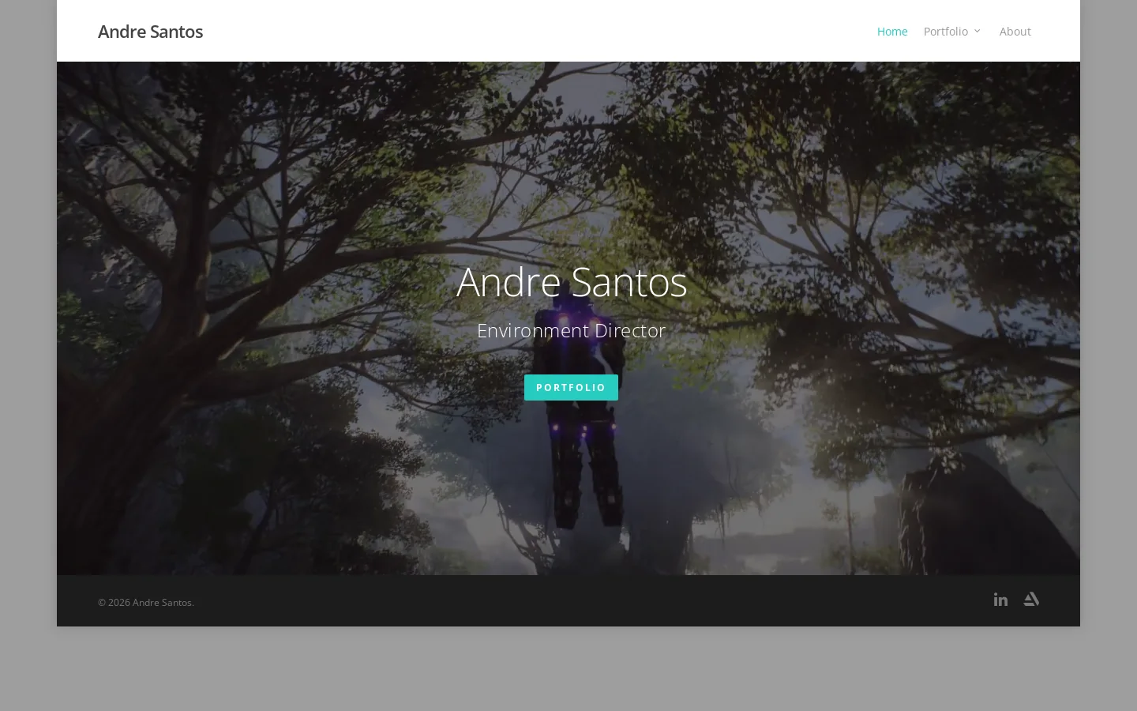1137x711 pixels.
Task: Click the Environment Director subtitle
Action: point(571,330)
